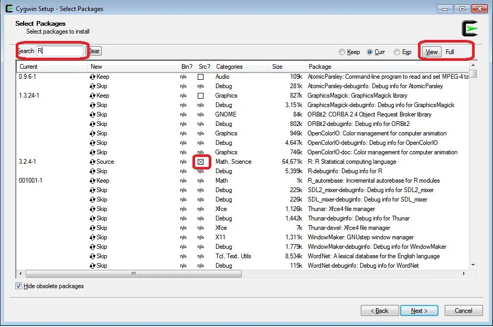Cancel the Cygwin setup
This screenshot has height=327, width=493.
pyautogui.click(x=464, y=311)
